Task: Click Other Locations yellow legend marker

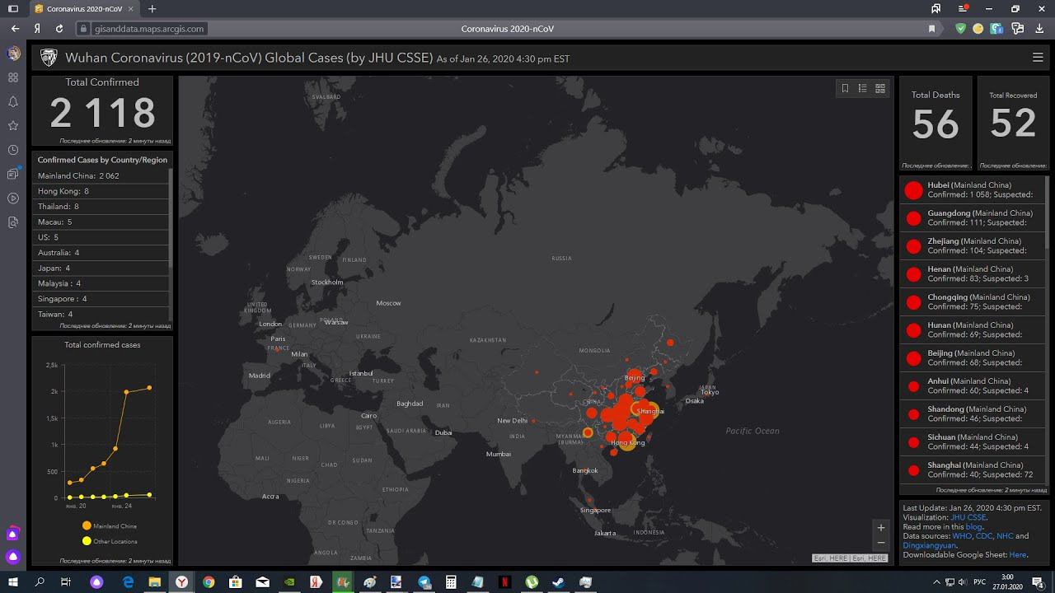Action: [87, 541]
